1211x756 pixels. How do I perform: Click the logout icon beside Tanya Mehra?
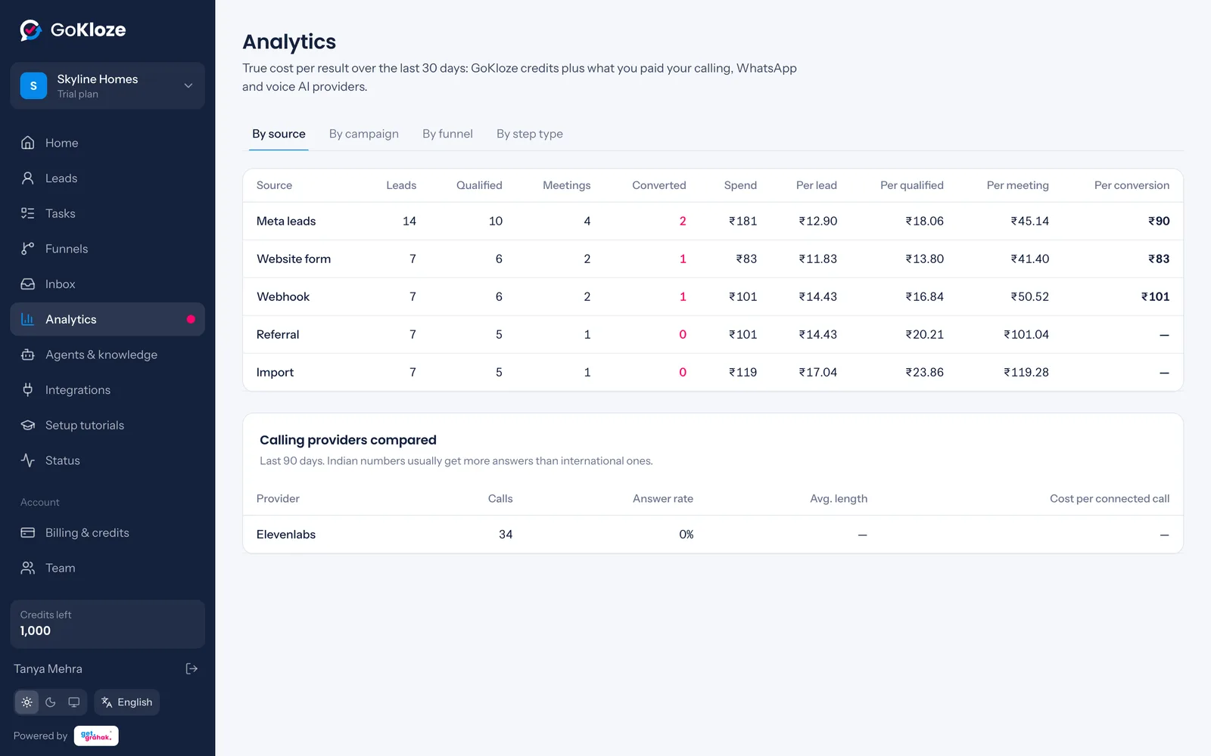[x=191, y=668]
